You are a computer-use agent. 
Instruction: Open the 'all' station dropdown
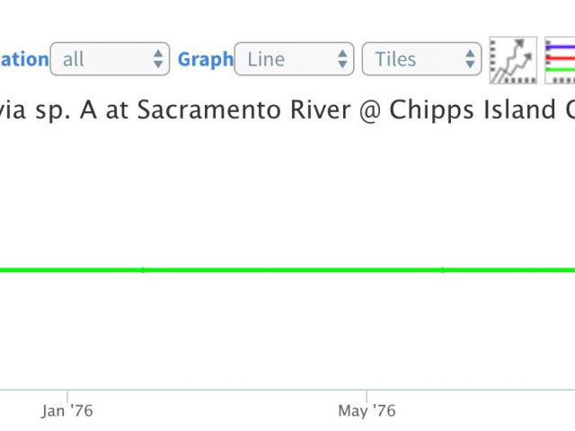point(110,59)
